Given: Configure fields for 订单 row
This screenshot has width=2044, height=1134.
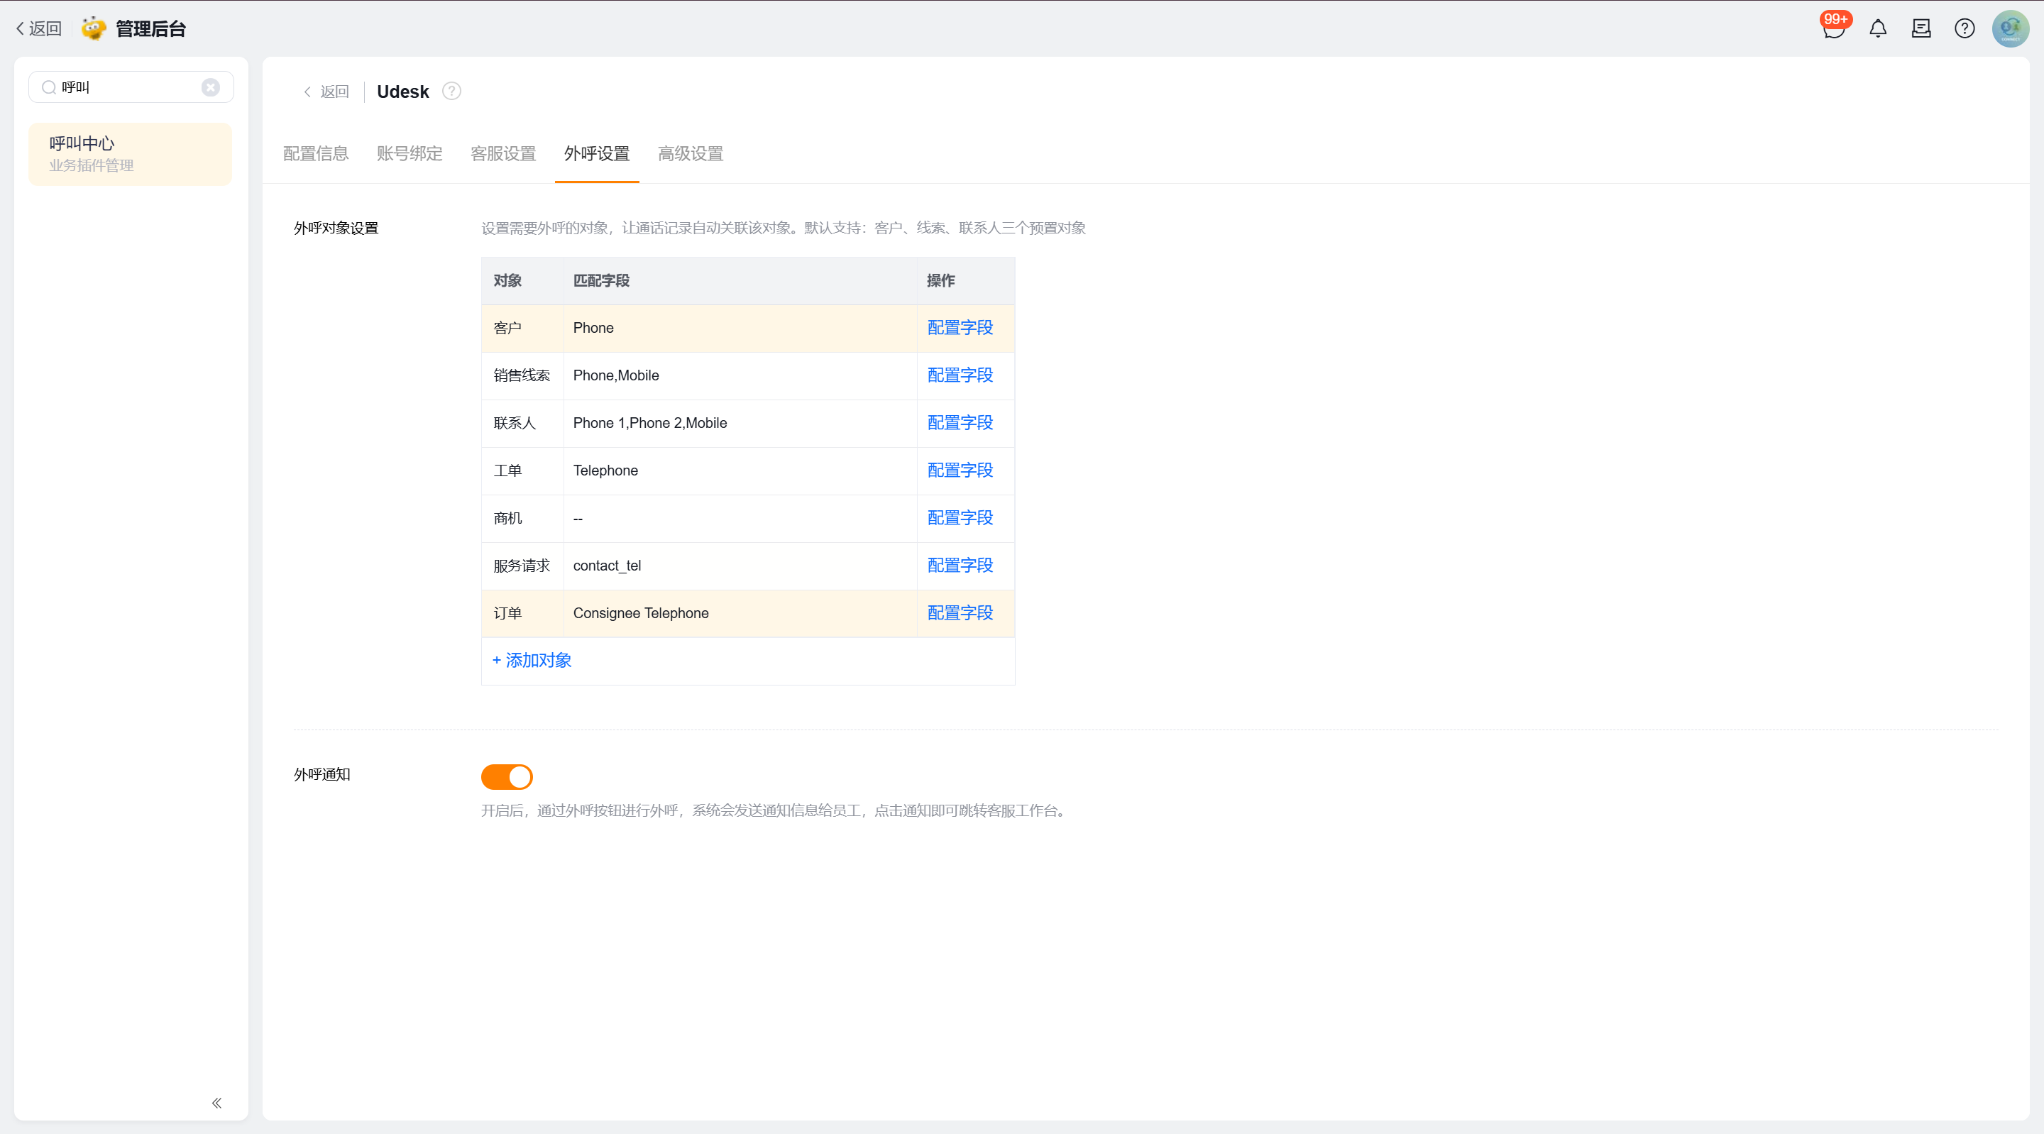Looking at the screenshot, I should coord(960,613).
